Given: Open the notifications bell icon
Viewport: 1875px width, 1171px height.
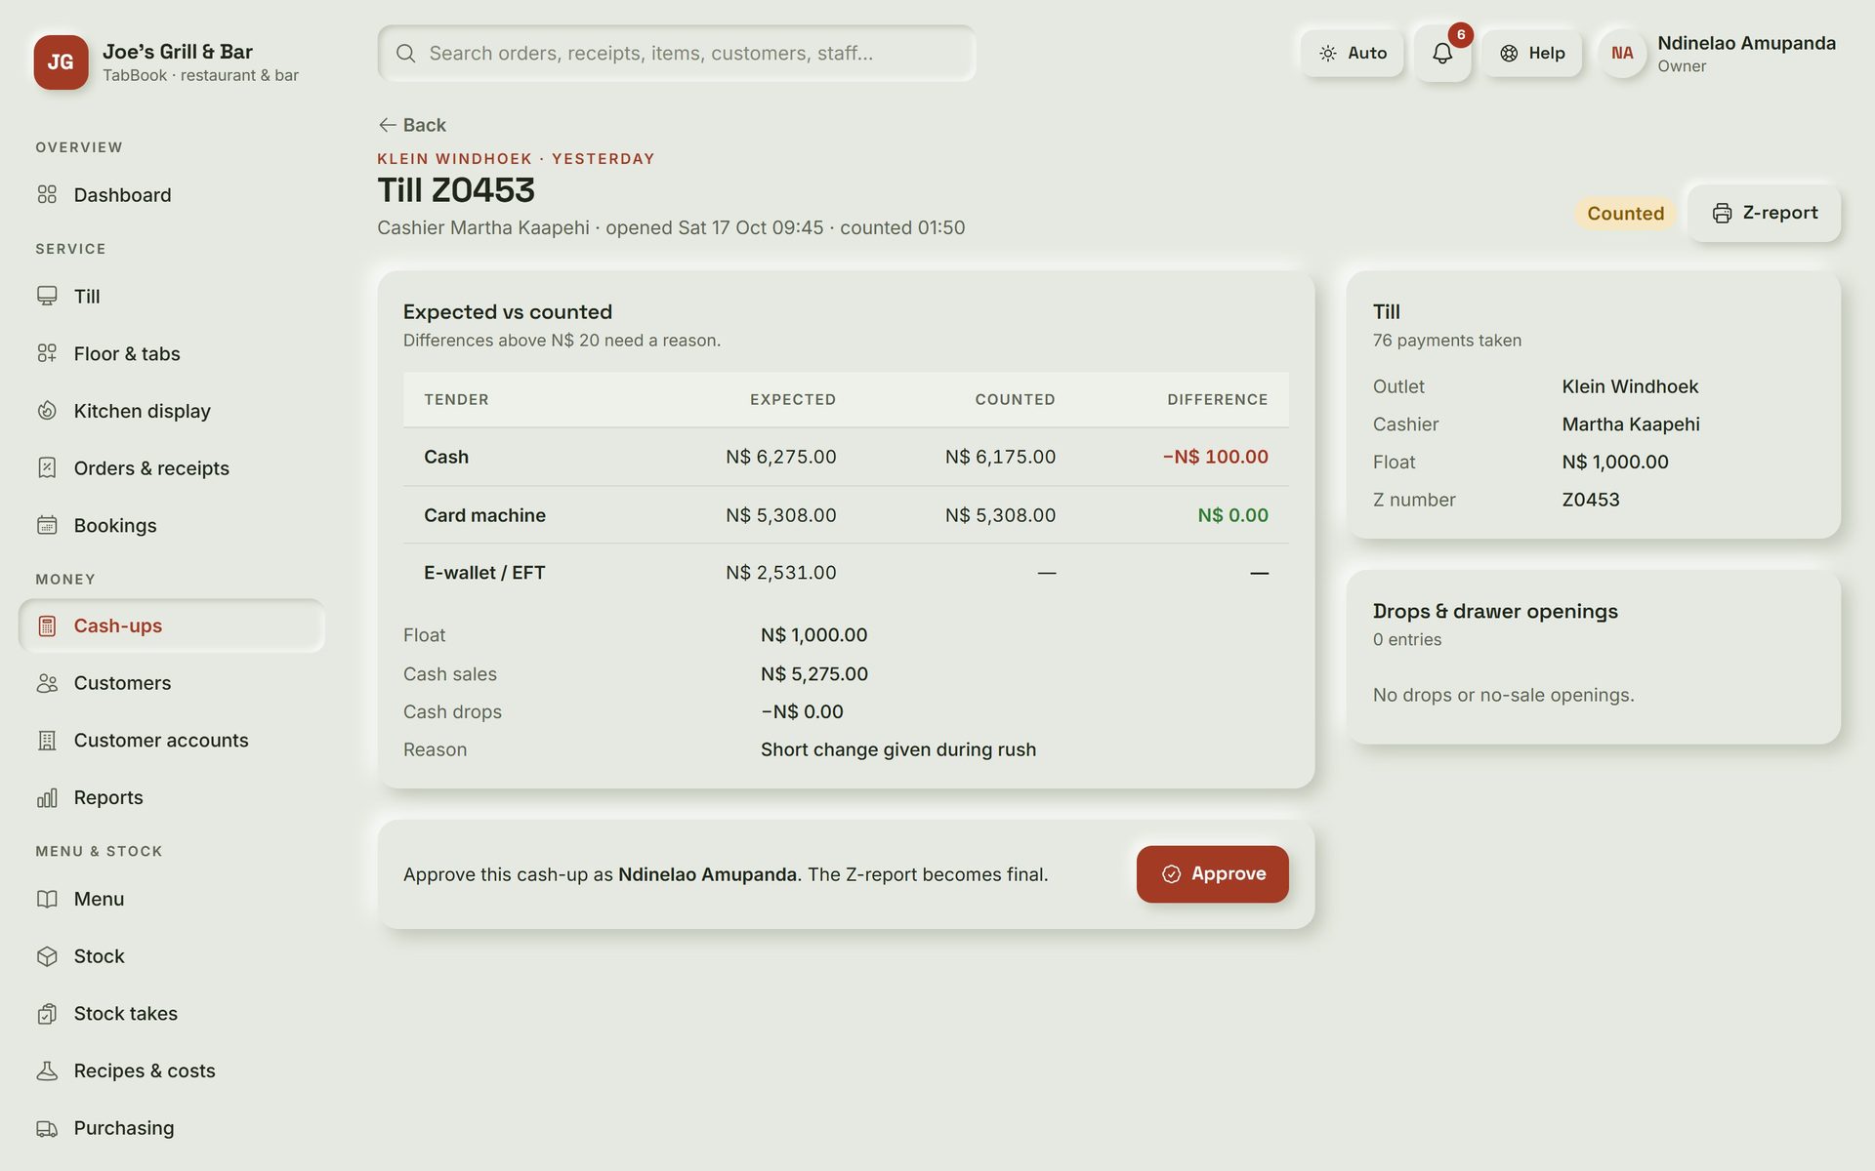Looking at the screenshot, I should 1441,53.
